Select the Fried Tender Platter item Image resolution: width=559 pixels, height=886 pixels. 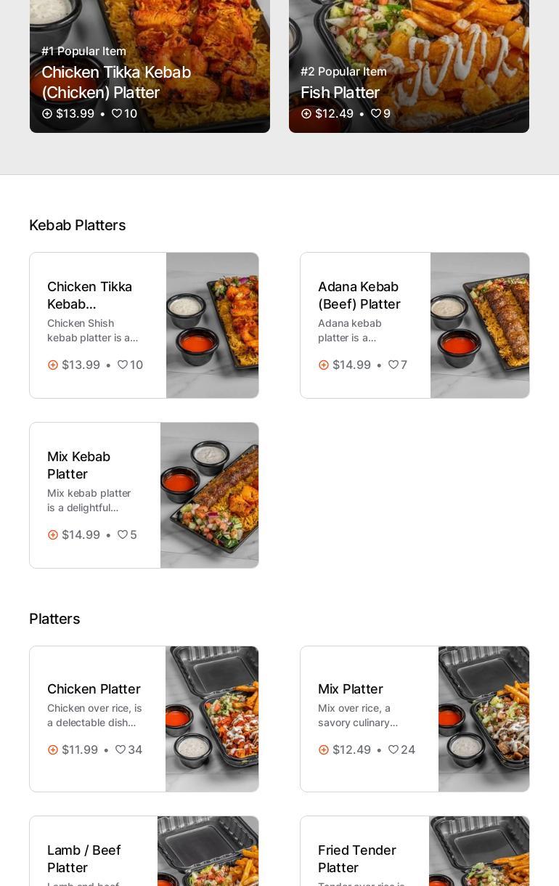[x=357, y=858]
